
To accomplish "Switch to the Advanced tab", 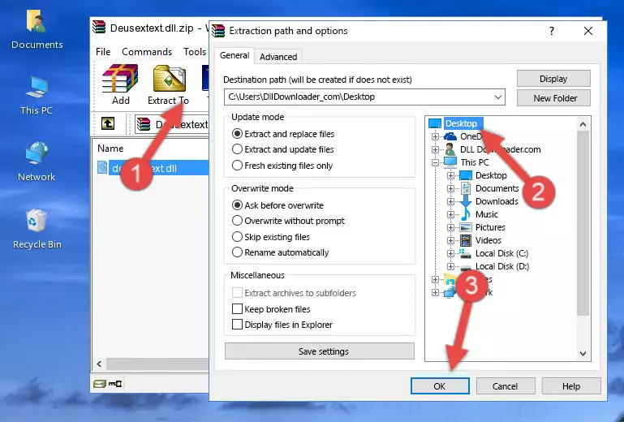I will (278, 57).
